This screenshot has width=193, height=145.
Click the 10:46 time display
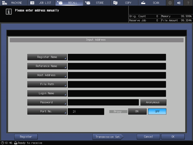point(8,143)
